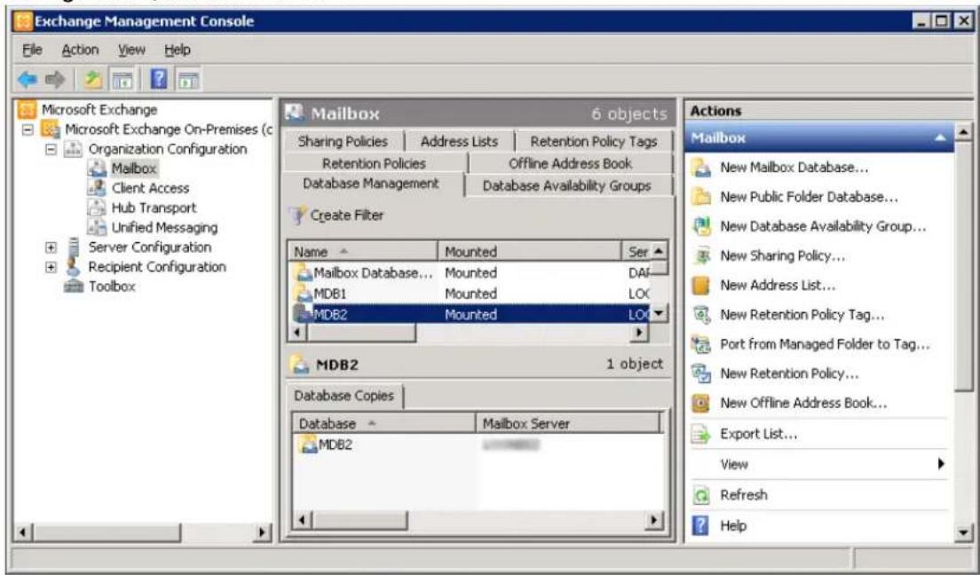Switch to the Sharing Policies tab
This screenshot has height=575, width=980.
[x=344, y=141]
